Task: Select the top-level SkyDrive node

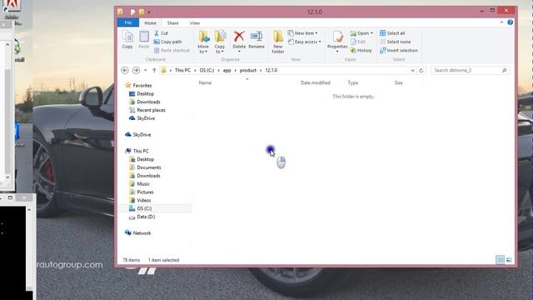Action: (142, 135)
